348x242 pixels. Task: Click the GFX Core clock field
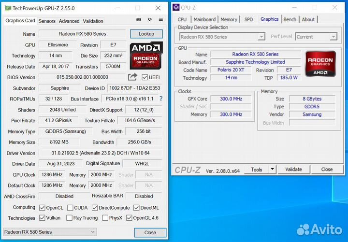point(231,99)
